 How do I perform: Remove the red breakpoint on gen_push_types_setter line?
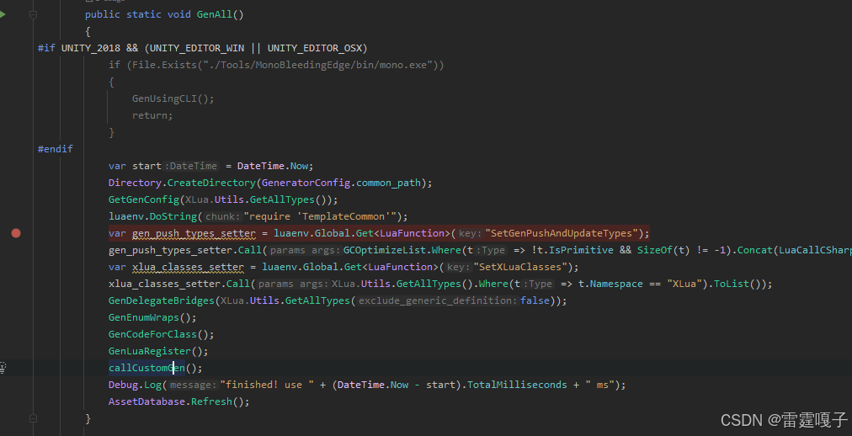pyautogui.click(x=16, y=233)
